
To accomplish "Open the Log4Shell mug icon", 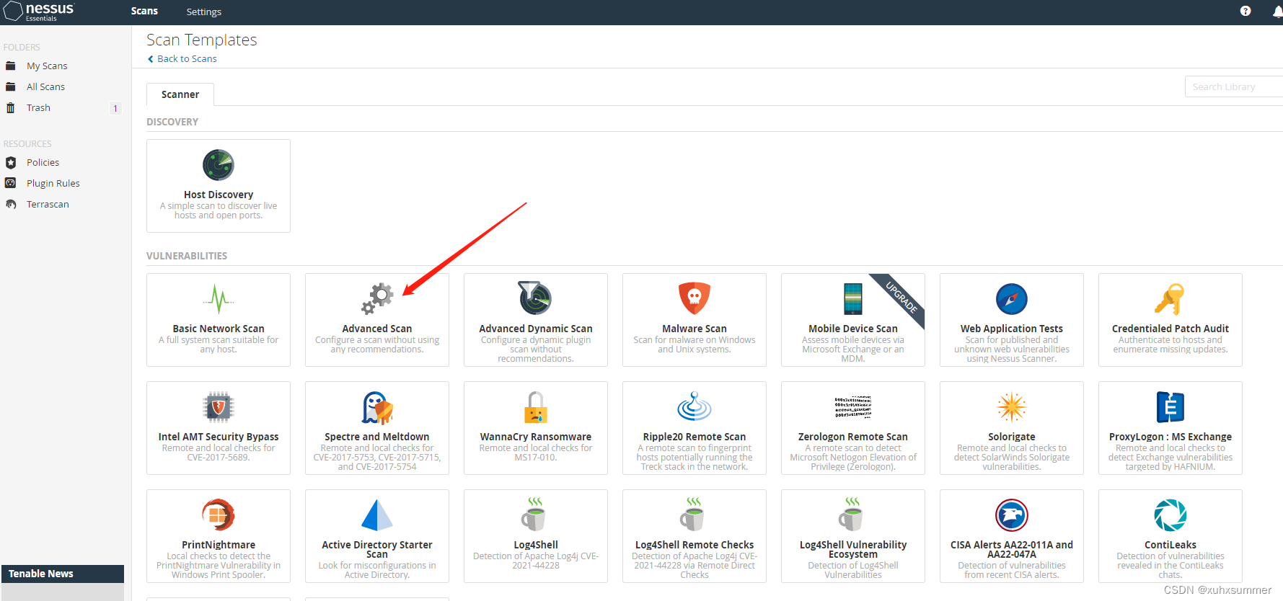I will 534,515.
